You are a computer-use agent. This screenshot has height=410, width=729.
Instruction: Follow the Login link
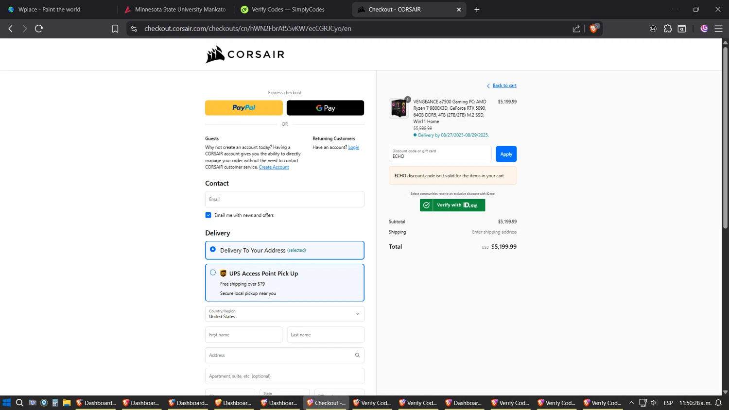354,147
